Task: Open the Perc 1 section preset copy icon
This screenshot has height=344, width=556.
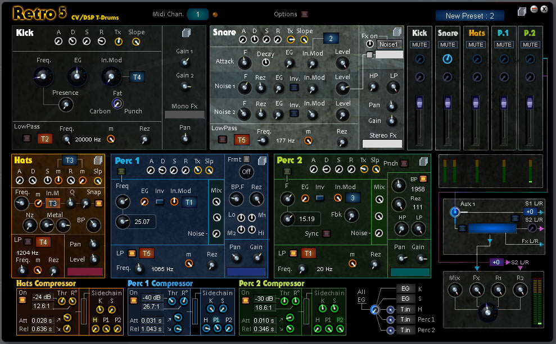Action: point(262,160)
